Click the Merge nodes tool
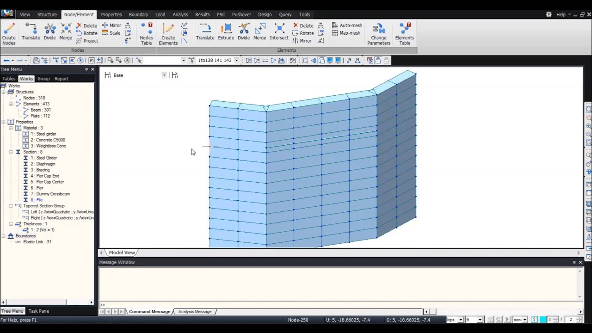Screen dimensions: 592x333 click(x=66, y=32)
